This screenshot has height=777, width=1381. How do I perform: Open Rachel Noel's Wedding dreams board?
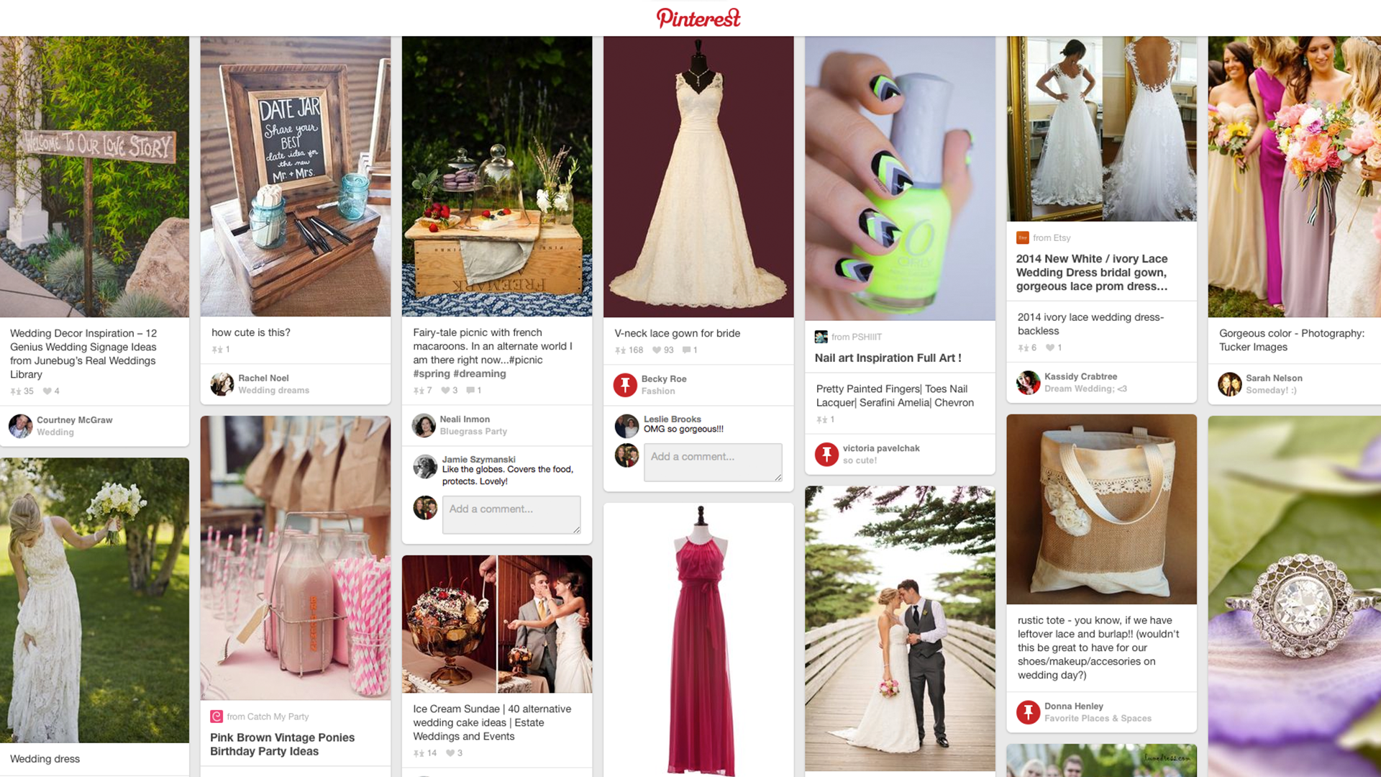273,391
